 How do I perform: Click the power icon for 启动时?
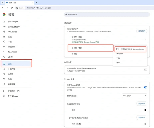click(x=4, y=57)
